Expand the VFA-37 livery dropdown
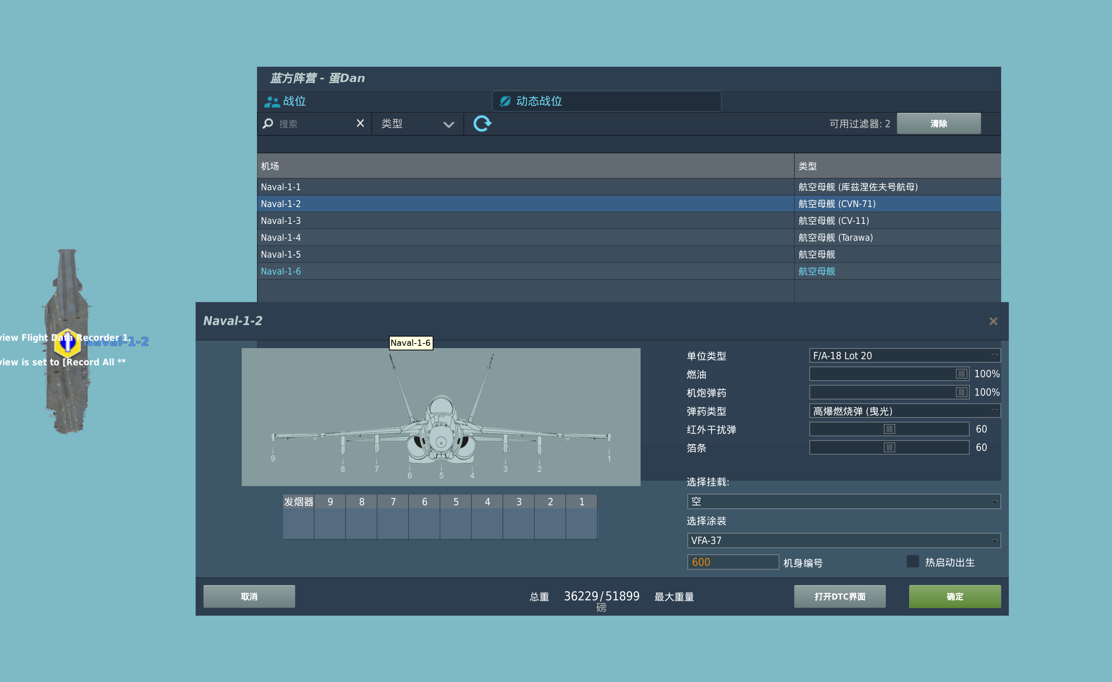 pyautogui.click(x=843, y=541)
